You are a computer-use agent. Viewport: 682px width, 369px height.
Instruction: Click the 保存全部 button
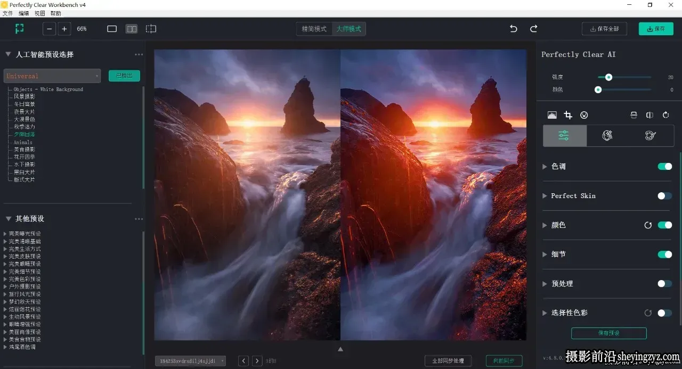pos(604,29)
